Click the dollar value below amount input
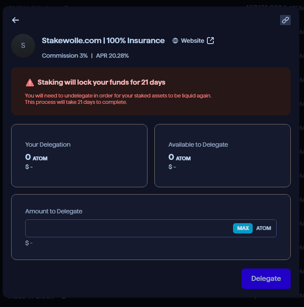The height and width of the screenshot is (307, 304). 29,243
